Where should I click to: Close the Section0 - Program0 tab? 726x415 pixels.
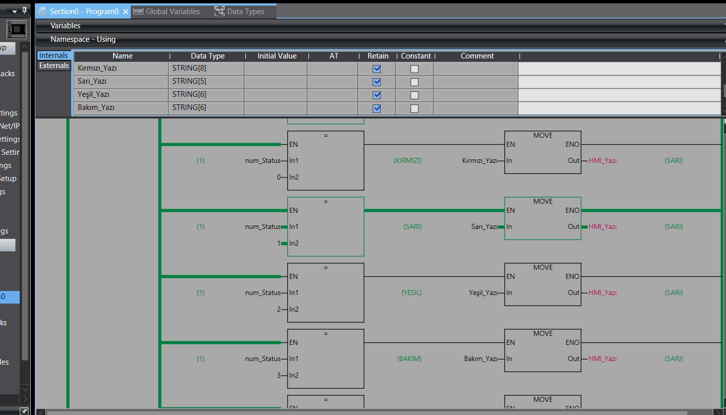tap(126, 12)
